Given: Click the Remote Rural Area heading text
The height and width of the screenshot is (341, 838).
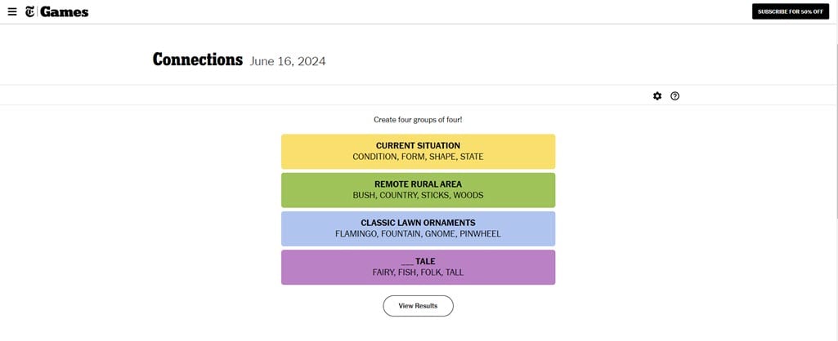Looking at the screenshot, I should pyautogui.click(x=418, y=184).
